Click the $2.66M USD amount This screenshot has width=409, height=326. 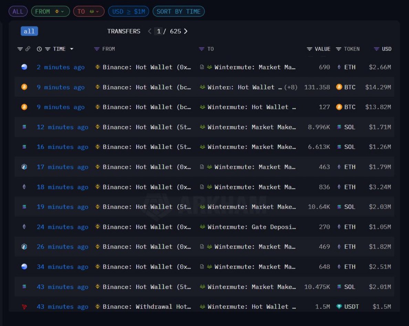coord(380,67)
